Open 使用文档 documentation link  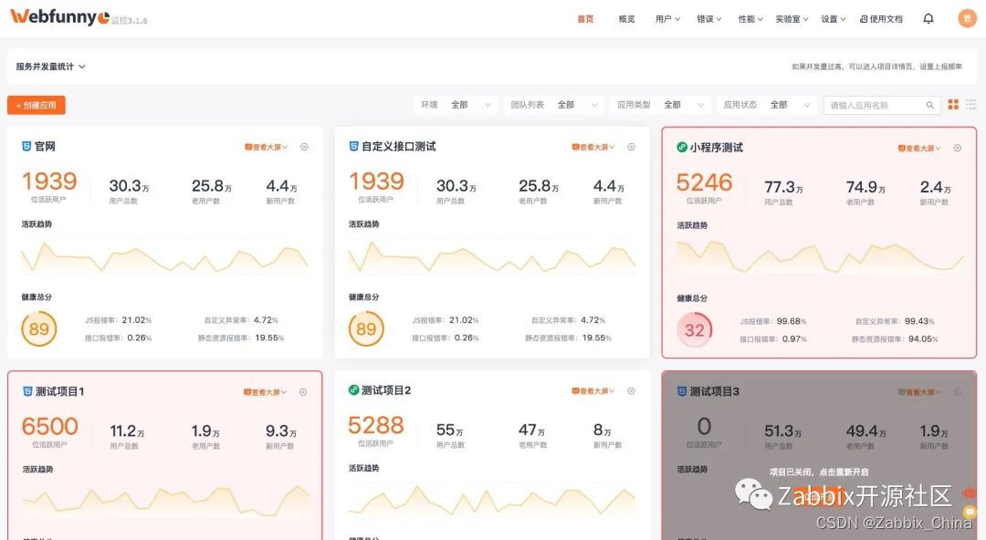click(881, 19)
